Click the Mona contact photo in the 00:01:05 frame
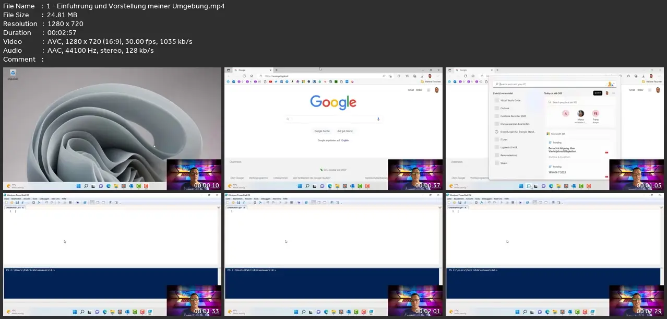The width and height of the screenshot is (667, 319). 580,113
